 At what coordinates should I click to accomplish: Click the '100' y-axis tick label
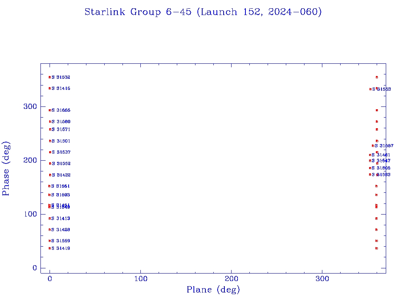click(30, 214)
